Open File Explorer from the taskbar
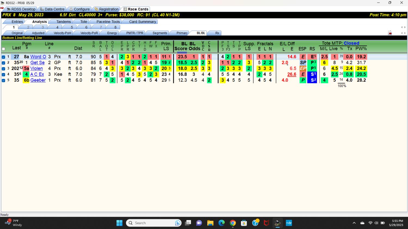 [x=210, y=223]
